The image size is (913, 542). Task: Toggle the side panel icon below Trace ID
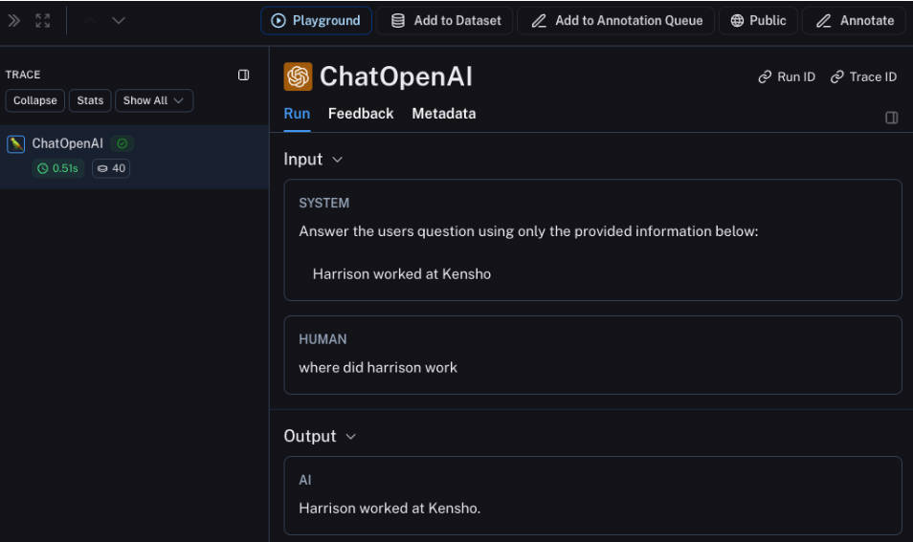point(891,118)
